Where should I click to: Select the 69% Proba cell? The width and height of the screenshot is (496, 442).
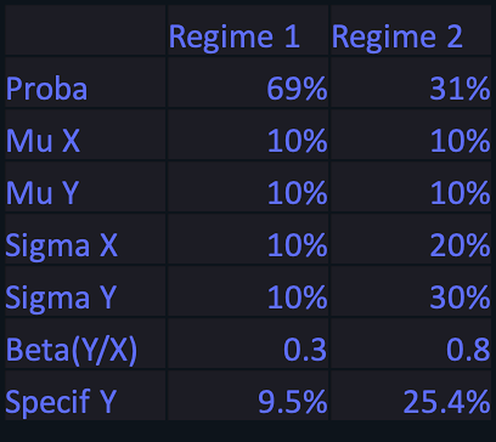tap(248, 82)
